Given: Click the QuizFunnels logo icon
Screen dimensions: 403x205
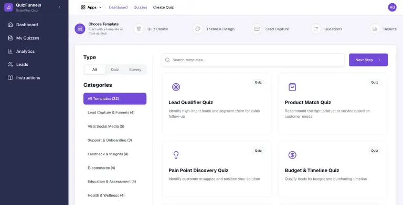Looking at the screenshot, I should pyautogui.click(x=8, y=7).
